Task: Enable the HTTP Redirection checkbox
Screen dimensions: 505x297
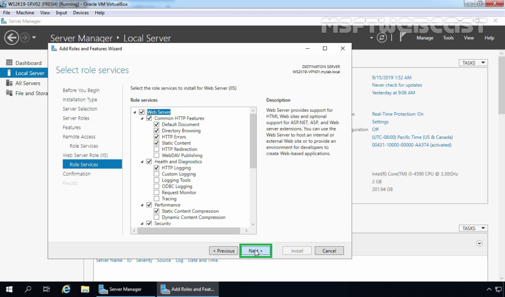Action: click(156, 149)
